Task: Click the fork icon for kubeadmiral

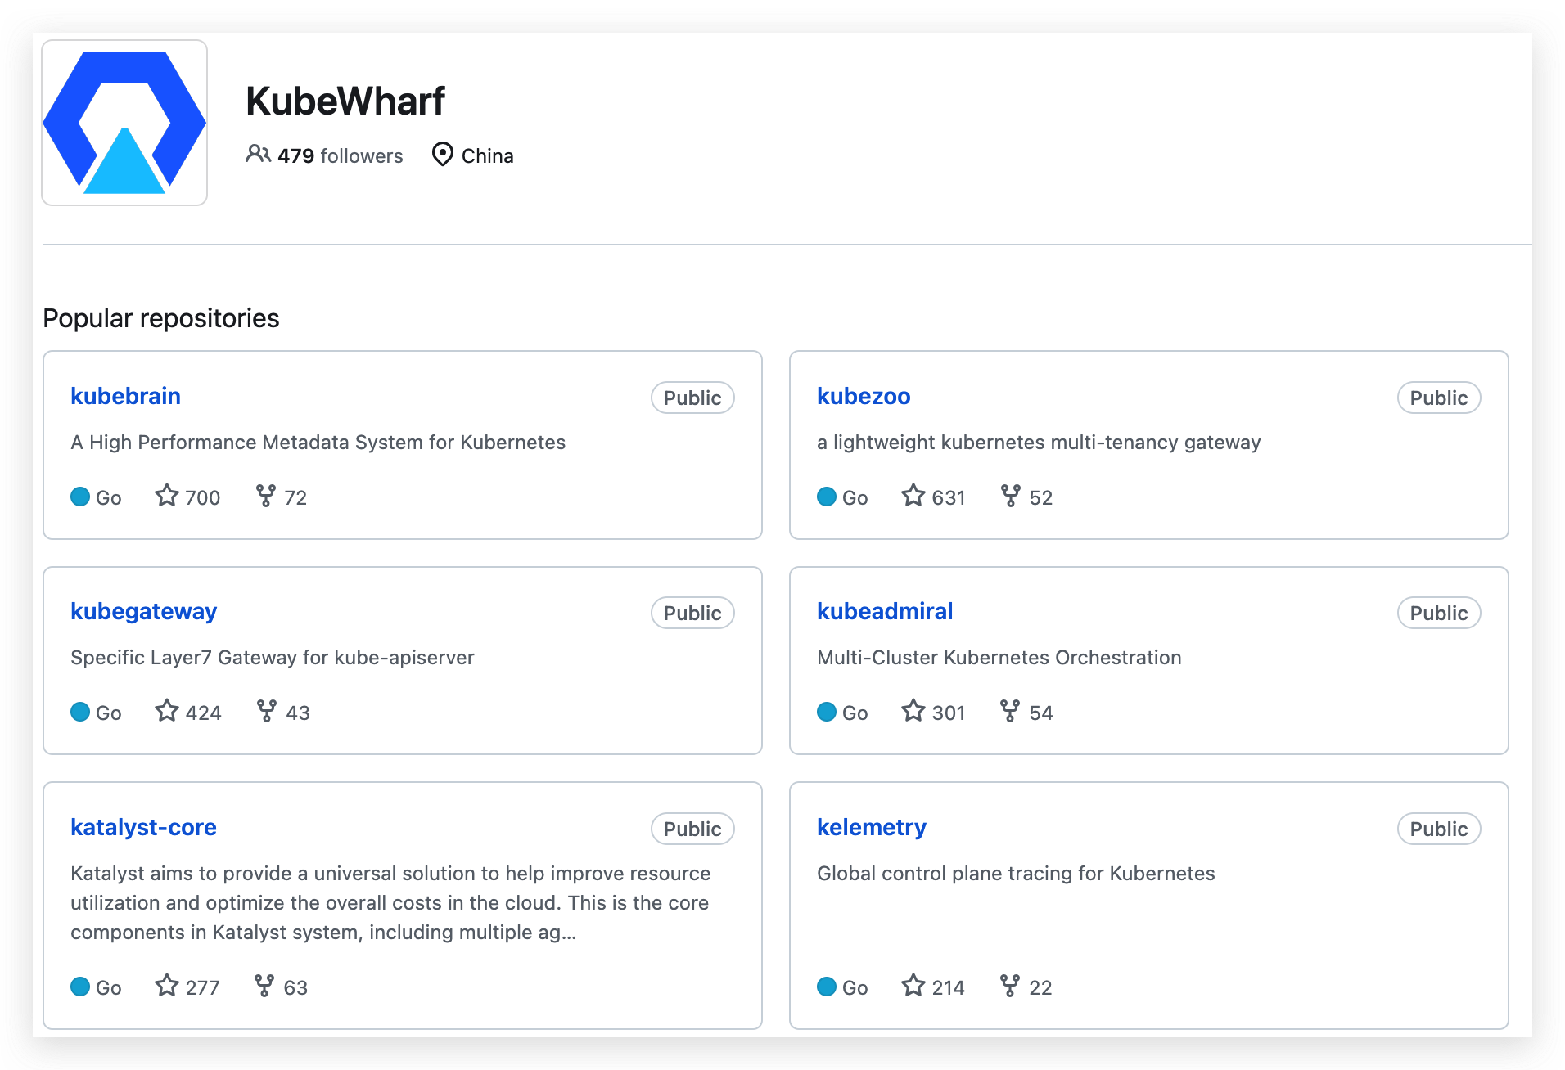Action: pos(1010,711)
